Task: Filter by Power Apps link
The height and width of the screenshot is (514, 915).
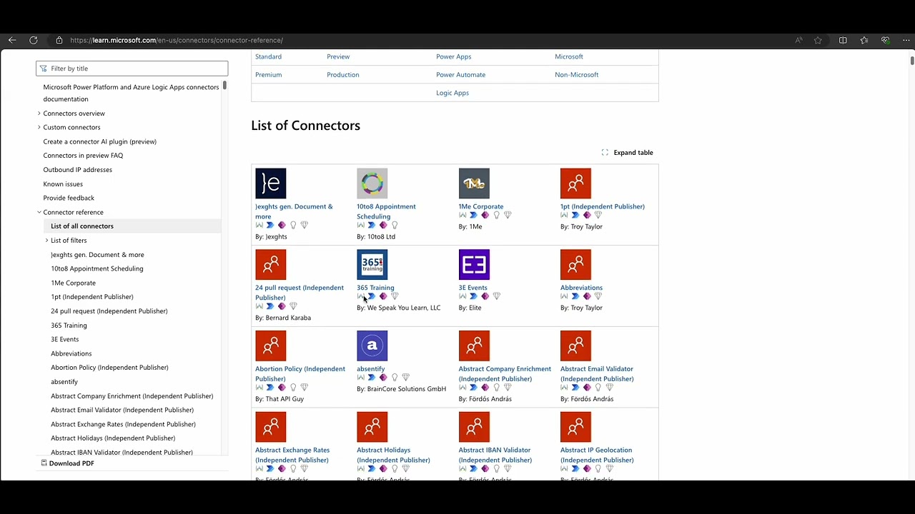Action: click(x=454, y=56)
